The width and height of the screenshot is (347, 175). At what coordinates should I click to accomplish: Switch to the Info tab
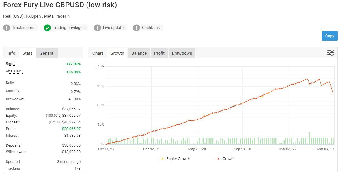(11, 53)
